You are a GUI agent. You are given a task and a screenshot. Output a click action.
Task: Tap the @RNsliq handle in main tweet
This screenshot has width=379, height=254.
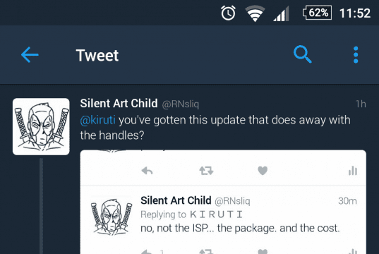[180, 104]
